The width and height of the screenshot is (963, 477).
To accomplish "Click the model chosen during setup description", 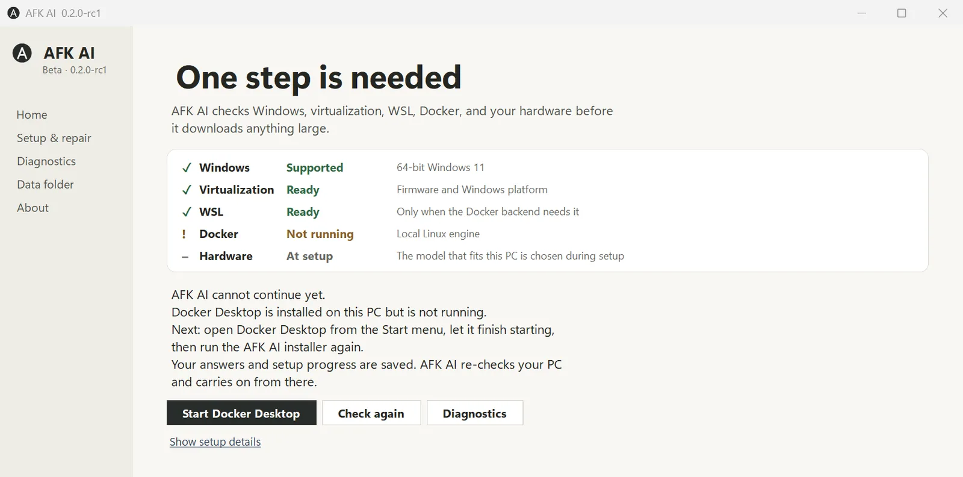I will pyautogui.click(x=510, y=256).
